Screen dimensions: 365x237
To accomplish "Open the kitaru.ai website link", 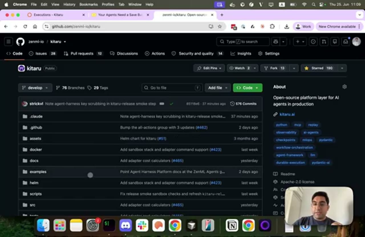I will pyautogui.click(x=287, y=114).
